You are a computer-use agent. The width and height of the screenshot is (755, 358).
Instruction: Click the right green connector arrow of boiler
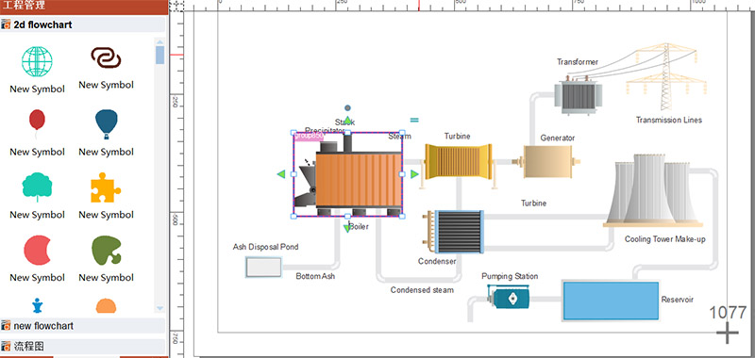click(x=414, y=174)
